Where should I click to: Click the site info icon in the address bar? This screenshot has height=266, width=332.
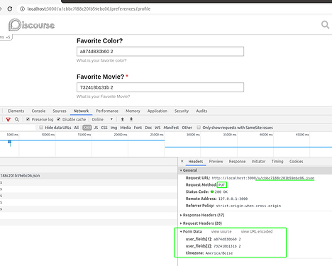click(x=22, y=9)
